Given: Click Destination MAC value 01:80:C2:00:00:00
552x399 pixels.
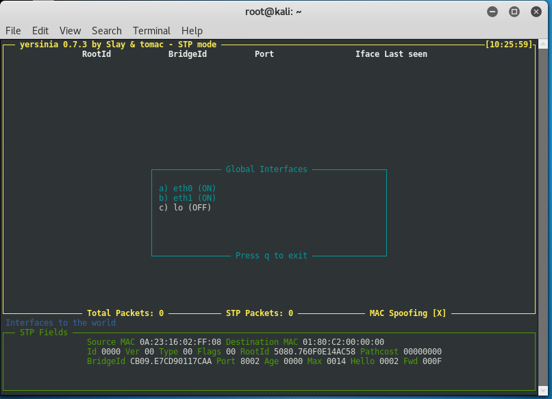Looking at the screenshot, I should tap(343, 342).
